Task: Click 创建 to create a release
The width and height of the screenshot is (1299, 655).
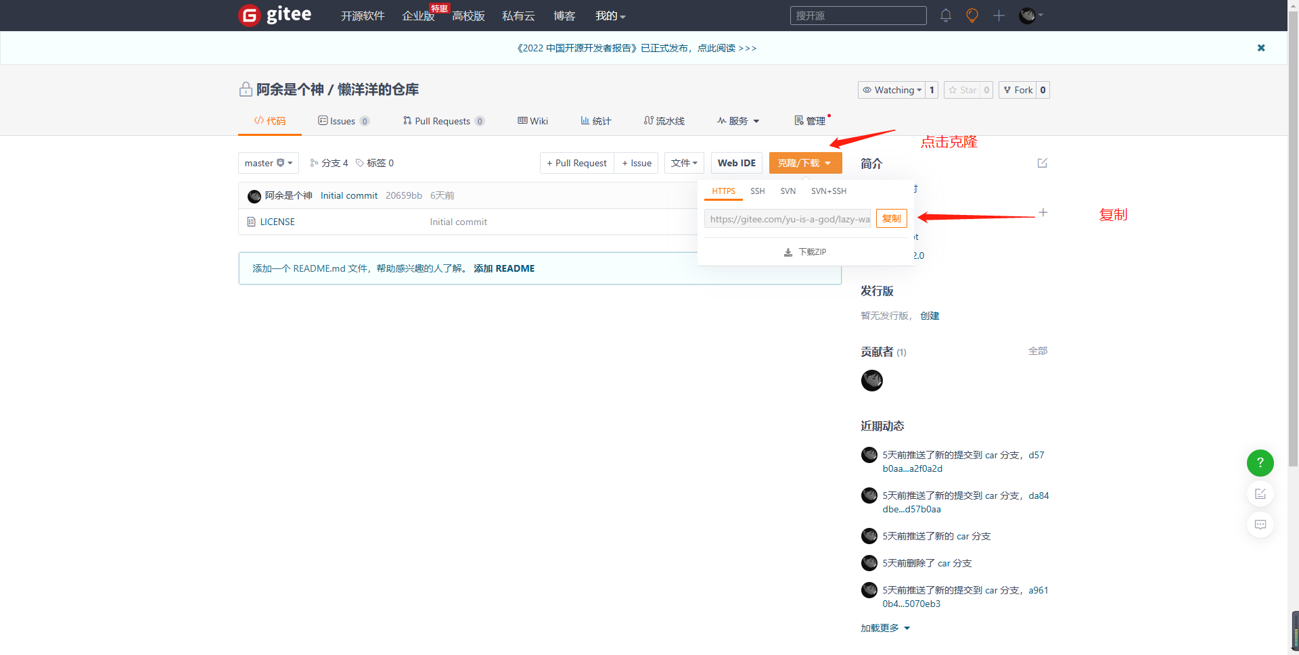Action: pyautogui.click(x=930, y=316)
